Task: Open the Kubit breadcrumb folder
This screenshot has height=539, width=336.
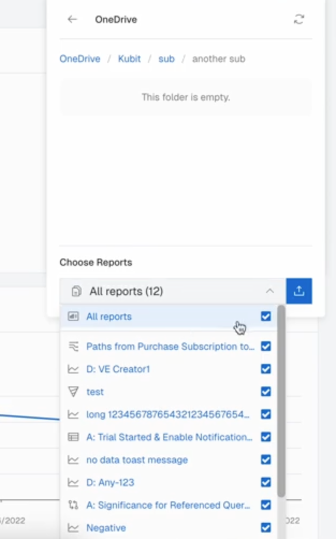Action: pyautogui.click(x=129, y=59)
